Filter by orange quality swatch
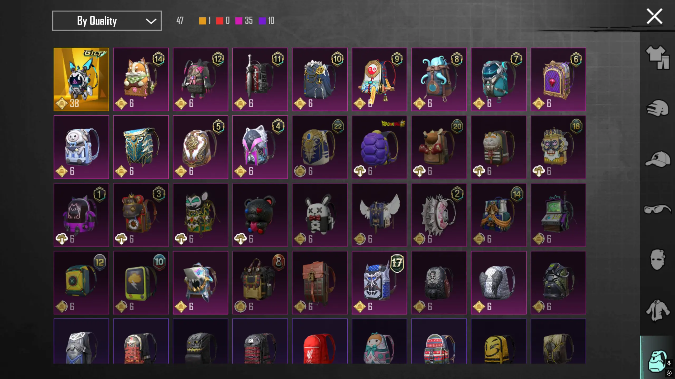This screenshot has height=379, width=675. coord(202,21)
